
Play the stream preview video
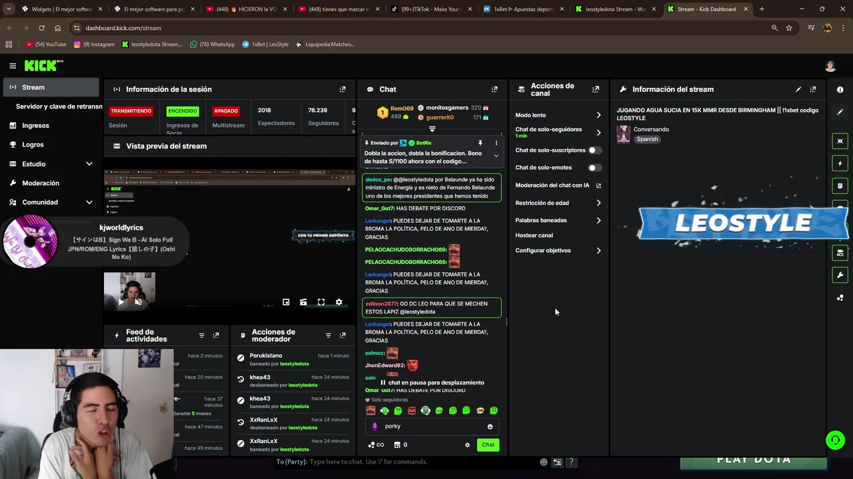tap(121, 302)
